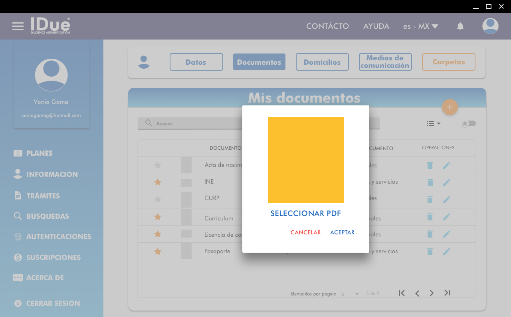
Task: Open the user profile avatar in header
Action: click(x=490, y=26)
